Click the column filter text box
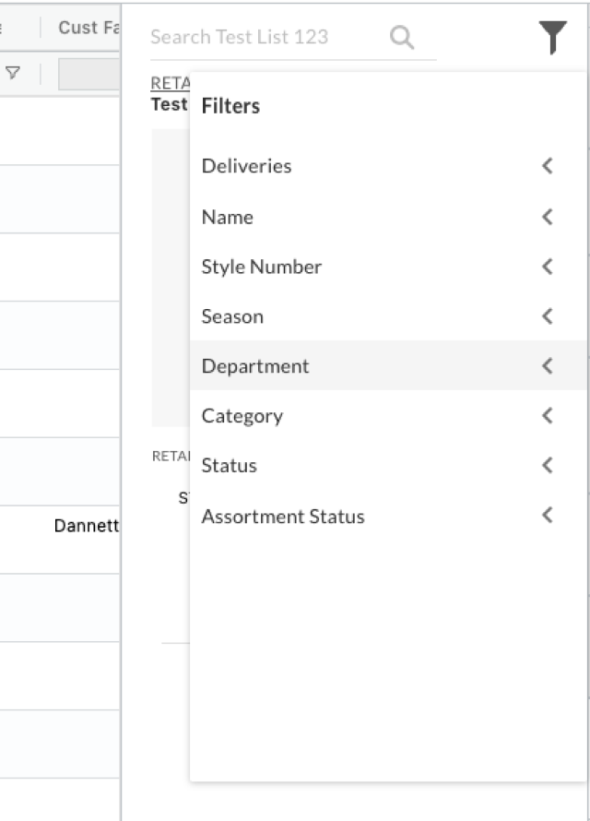Screen dimensions: 590x821 (x=88, y=74)
